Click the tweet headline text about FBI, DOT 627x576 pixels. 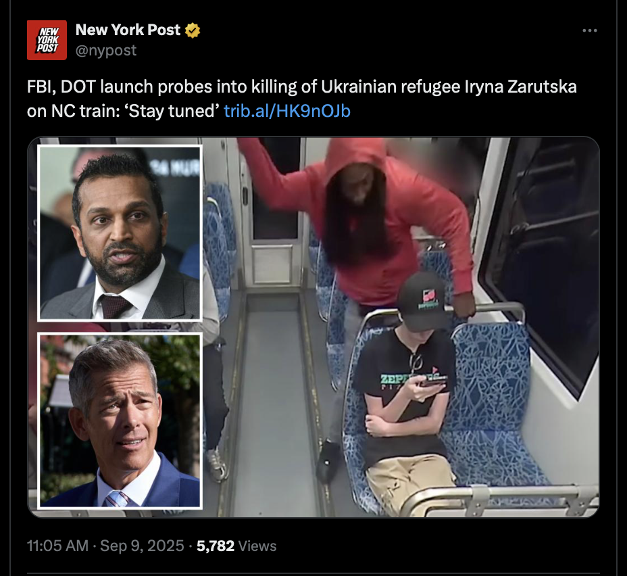pyautogui.click(x=302, y=99)
